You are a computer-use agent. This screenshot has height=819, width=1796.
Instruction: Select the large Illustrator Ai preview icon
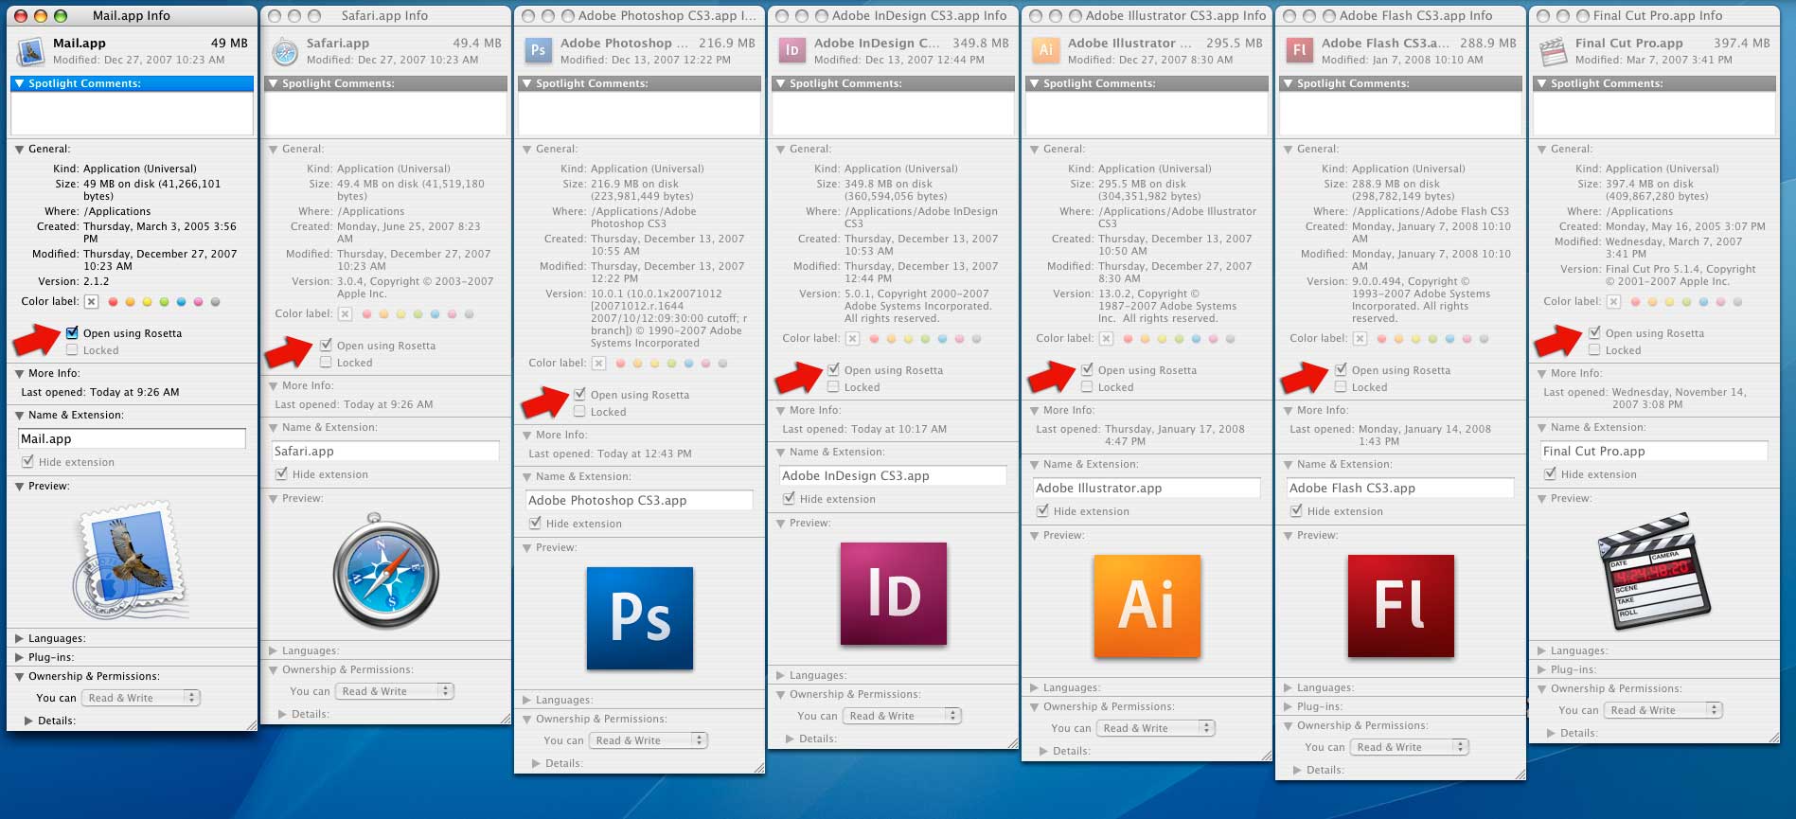[x=1147, y=606]
